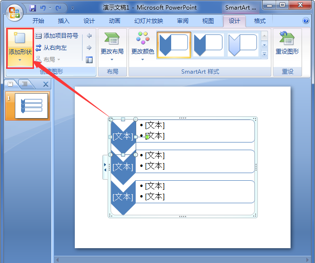Go to next row of SmartArt styles gallery
315x263 pixels.
264,45
